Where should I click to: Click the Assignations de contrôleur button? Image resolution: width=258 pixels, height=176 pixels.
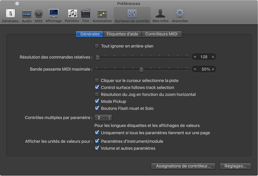click(183, 166)
